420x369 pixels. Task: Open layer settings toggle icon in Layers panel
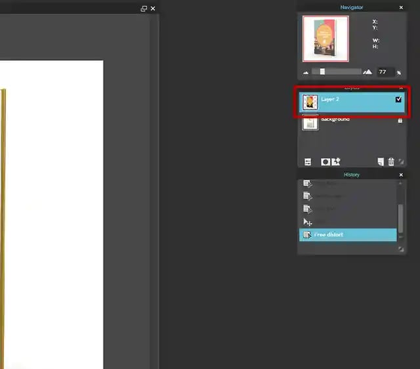308,162
